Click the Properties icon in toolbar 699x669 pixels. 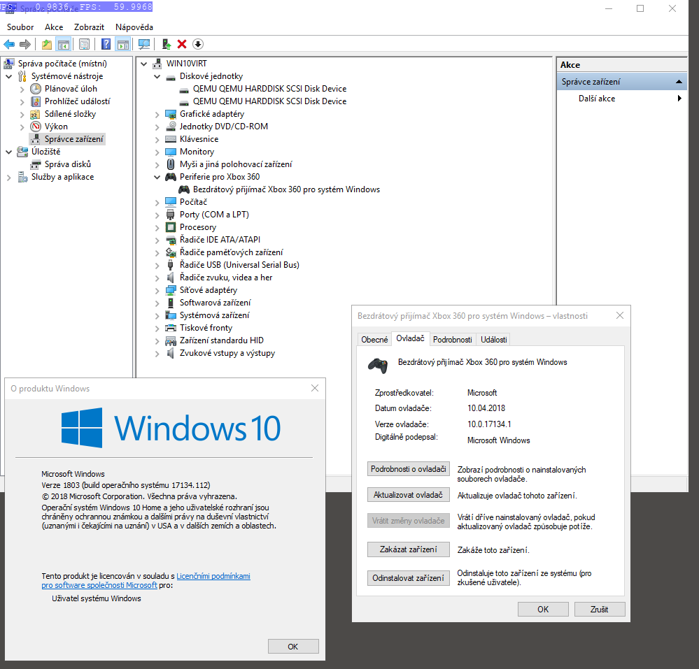tap(84, 44)
